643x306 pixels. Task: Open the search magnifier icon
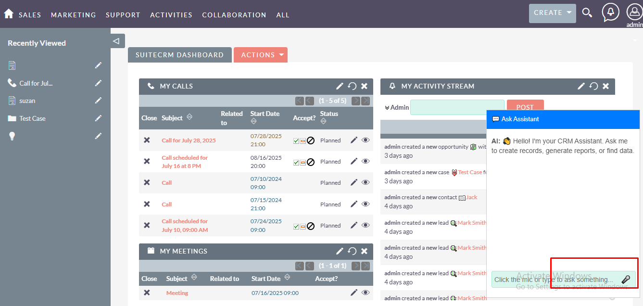587,13
